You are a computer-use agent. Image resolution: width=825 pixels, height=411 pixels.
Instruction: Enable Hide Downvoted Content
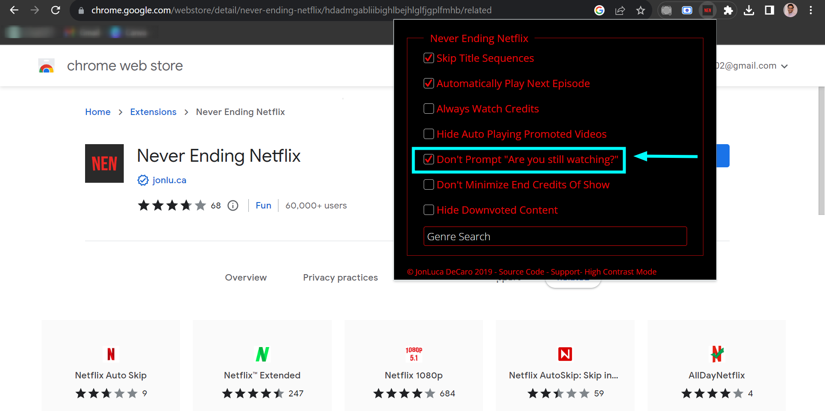[429, 210]
